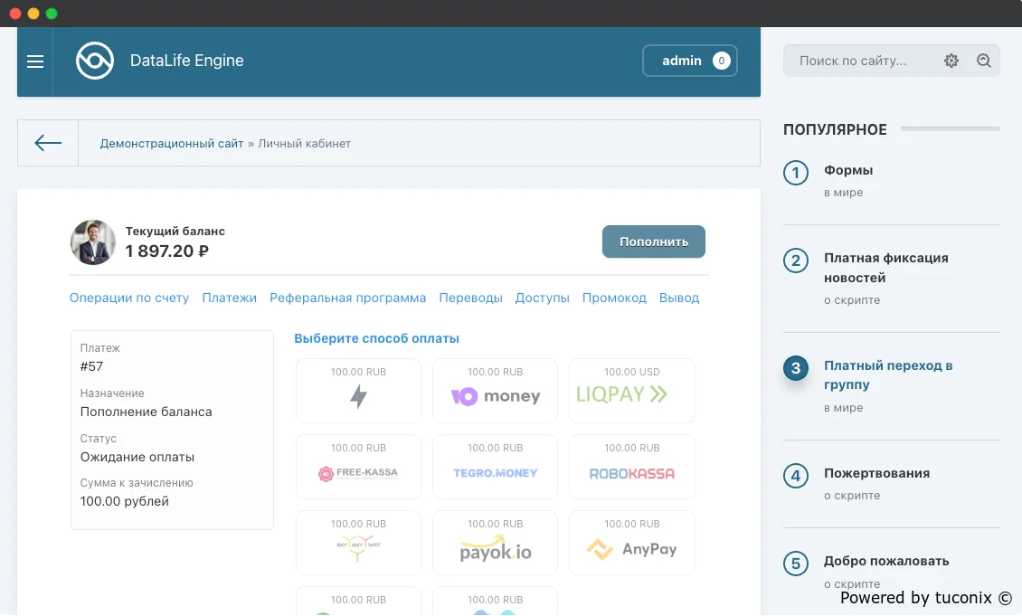Open search settings gear icon
The height and width of the screenshot is (616, 1022).
pos(951,61)
